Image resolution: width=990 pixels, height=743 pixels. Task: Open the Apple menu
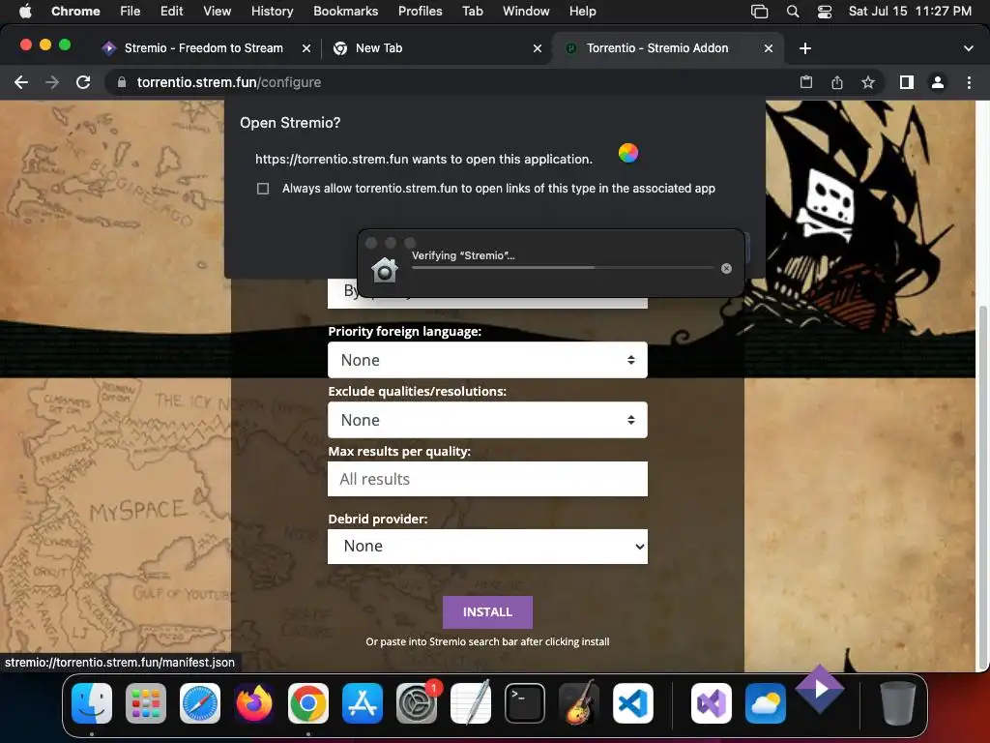tap(25, 12)
